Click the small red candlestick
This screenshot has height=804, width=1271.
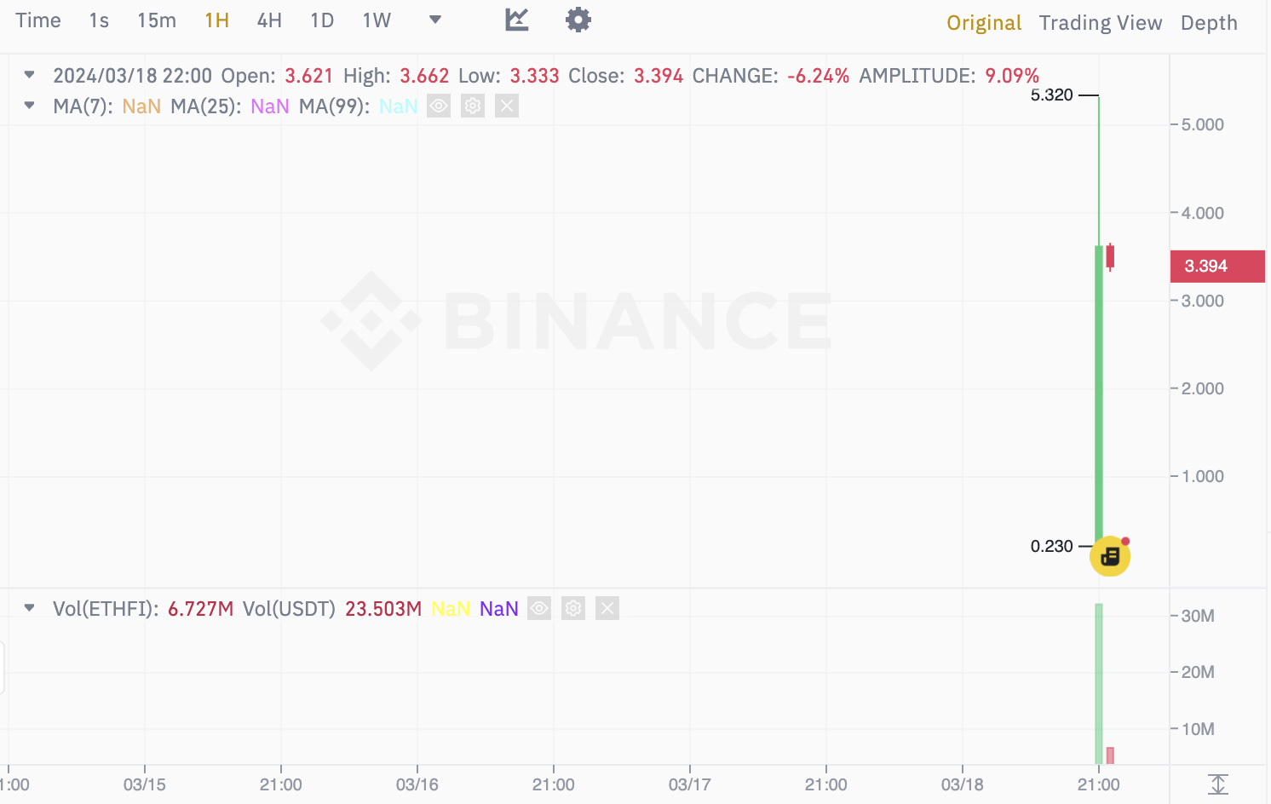(x=1110, y=256)
